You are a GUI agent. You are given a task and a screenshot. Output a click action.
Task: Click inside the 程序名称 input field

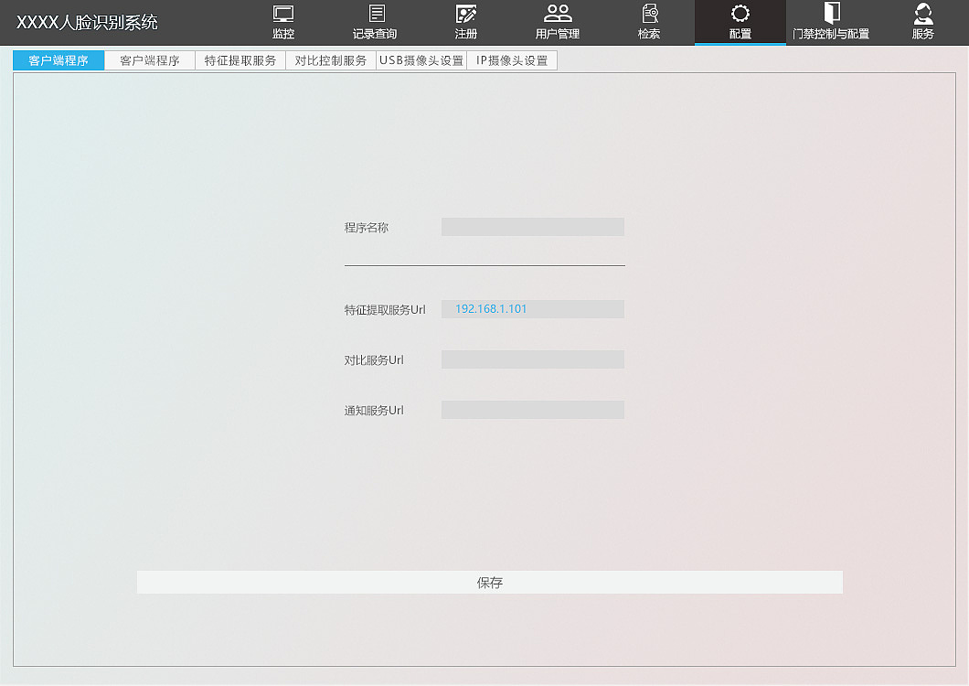point(533,226)
